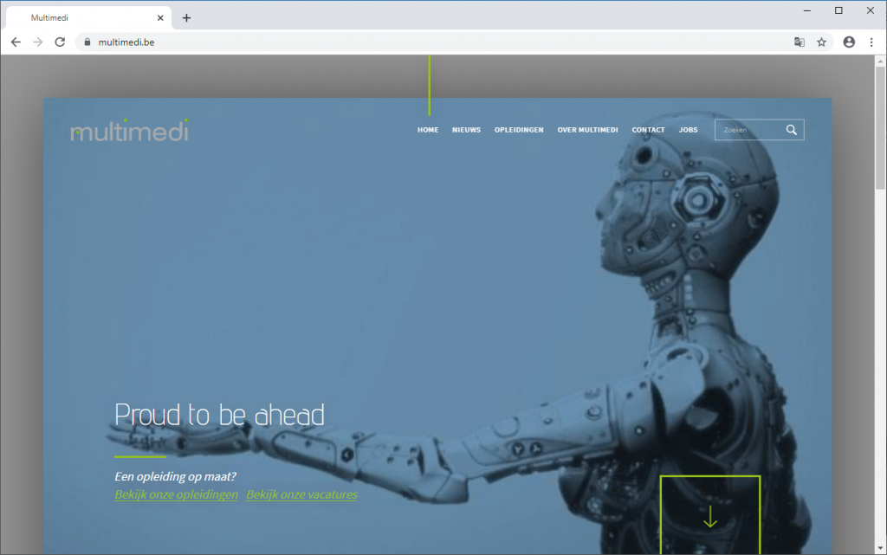Close the Multimedi tab
The height and width of the screenshot is (555, 887).
tap(160, 18)
